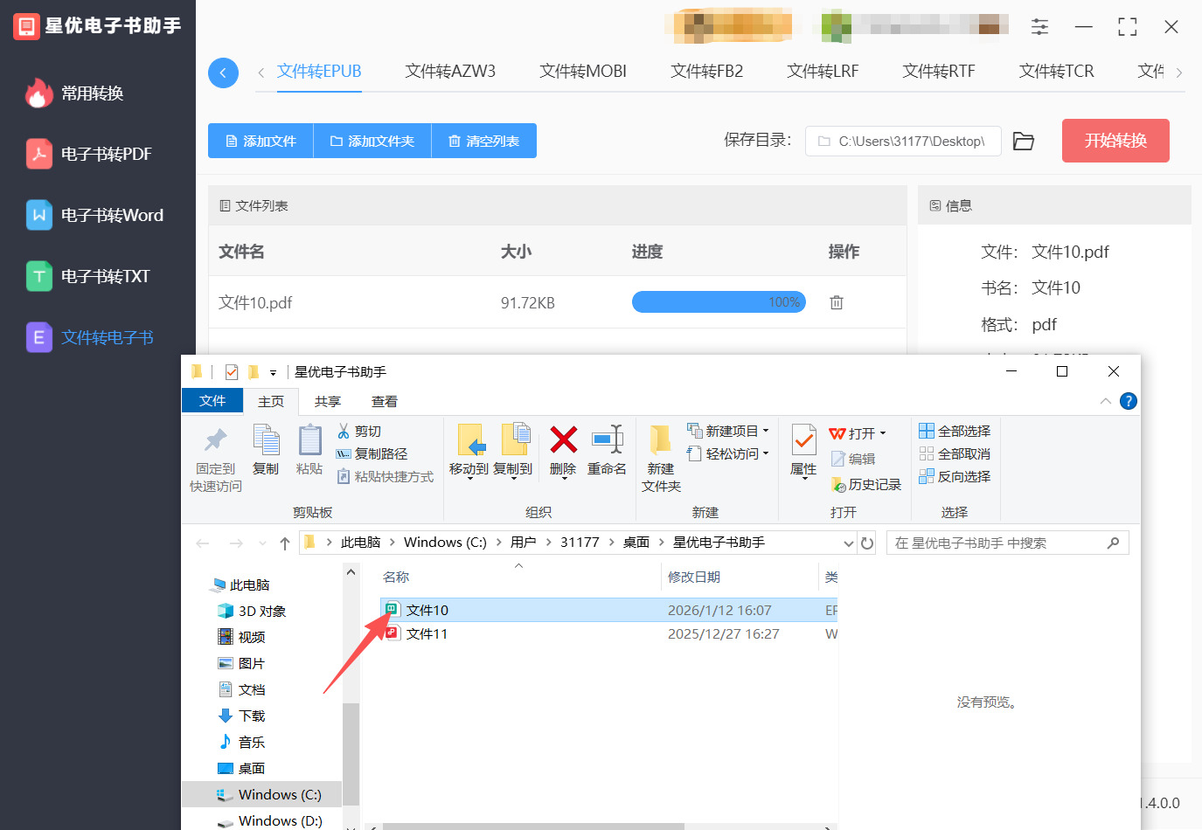This screenshot has width=1202, height=830.
Task: Click 开始转换 start conversion button
Action: point(1115,141)
